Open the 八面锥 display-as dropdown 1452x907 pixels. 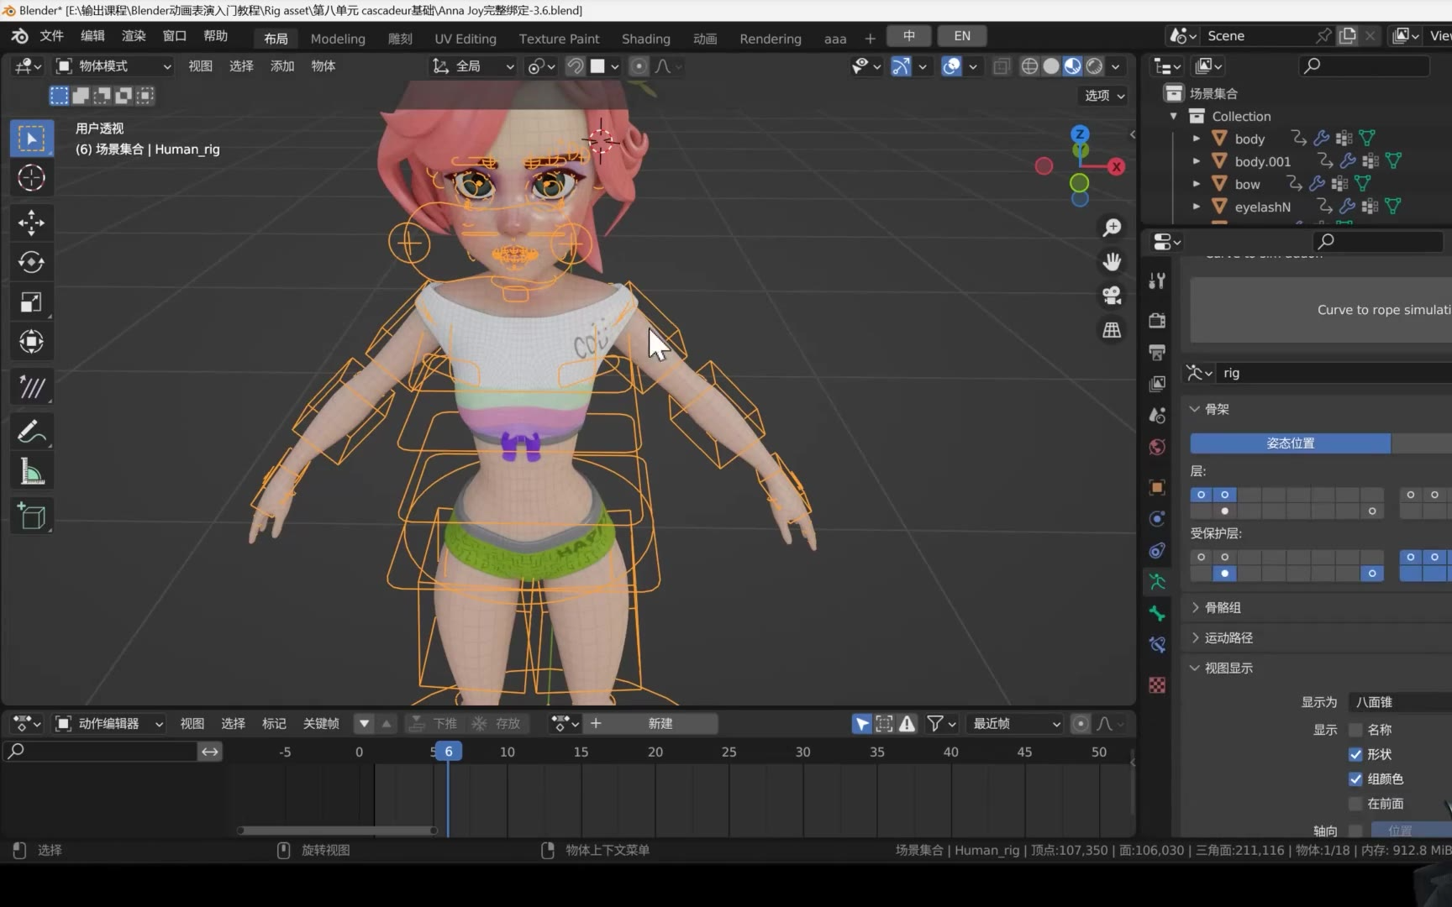click(x=1401, y=702)
